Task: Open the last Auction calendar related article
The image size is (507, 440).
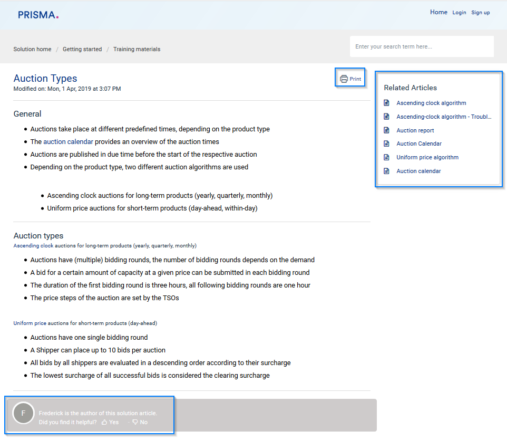Action: pyautogui.click(x=418, y=171)
